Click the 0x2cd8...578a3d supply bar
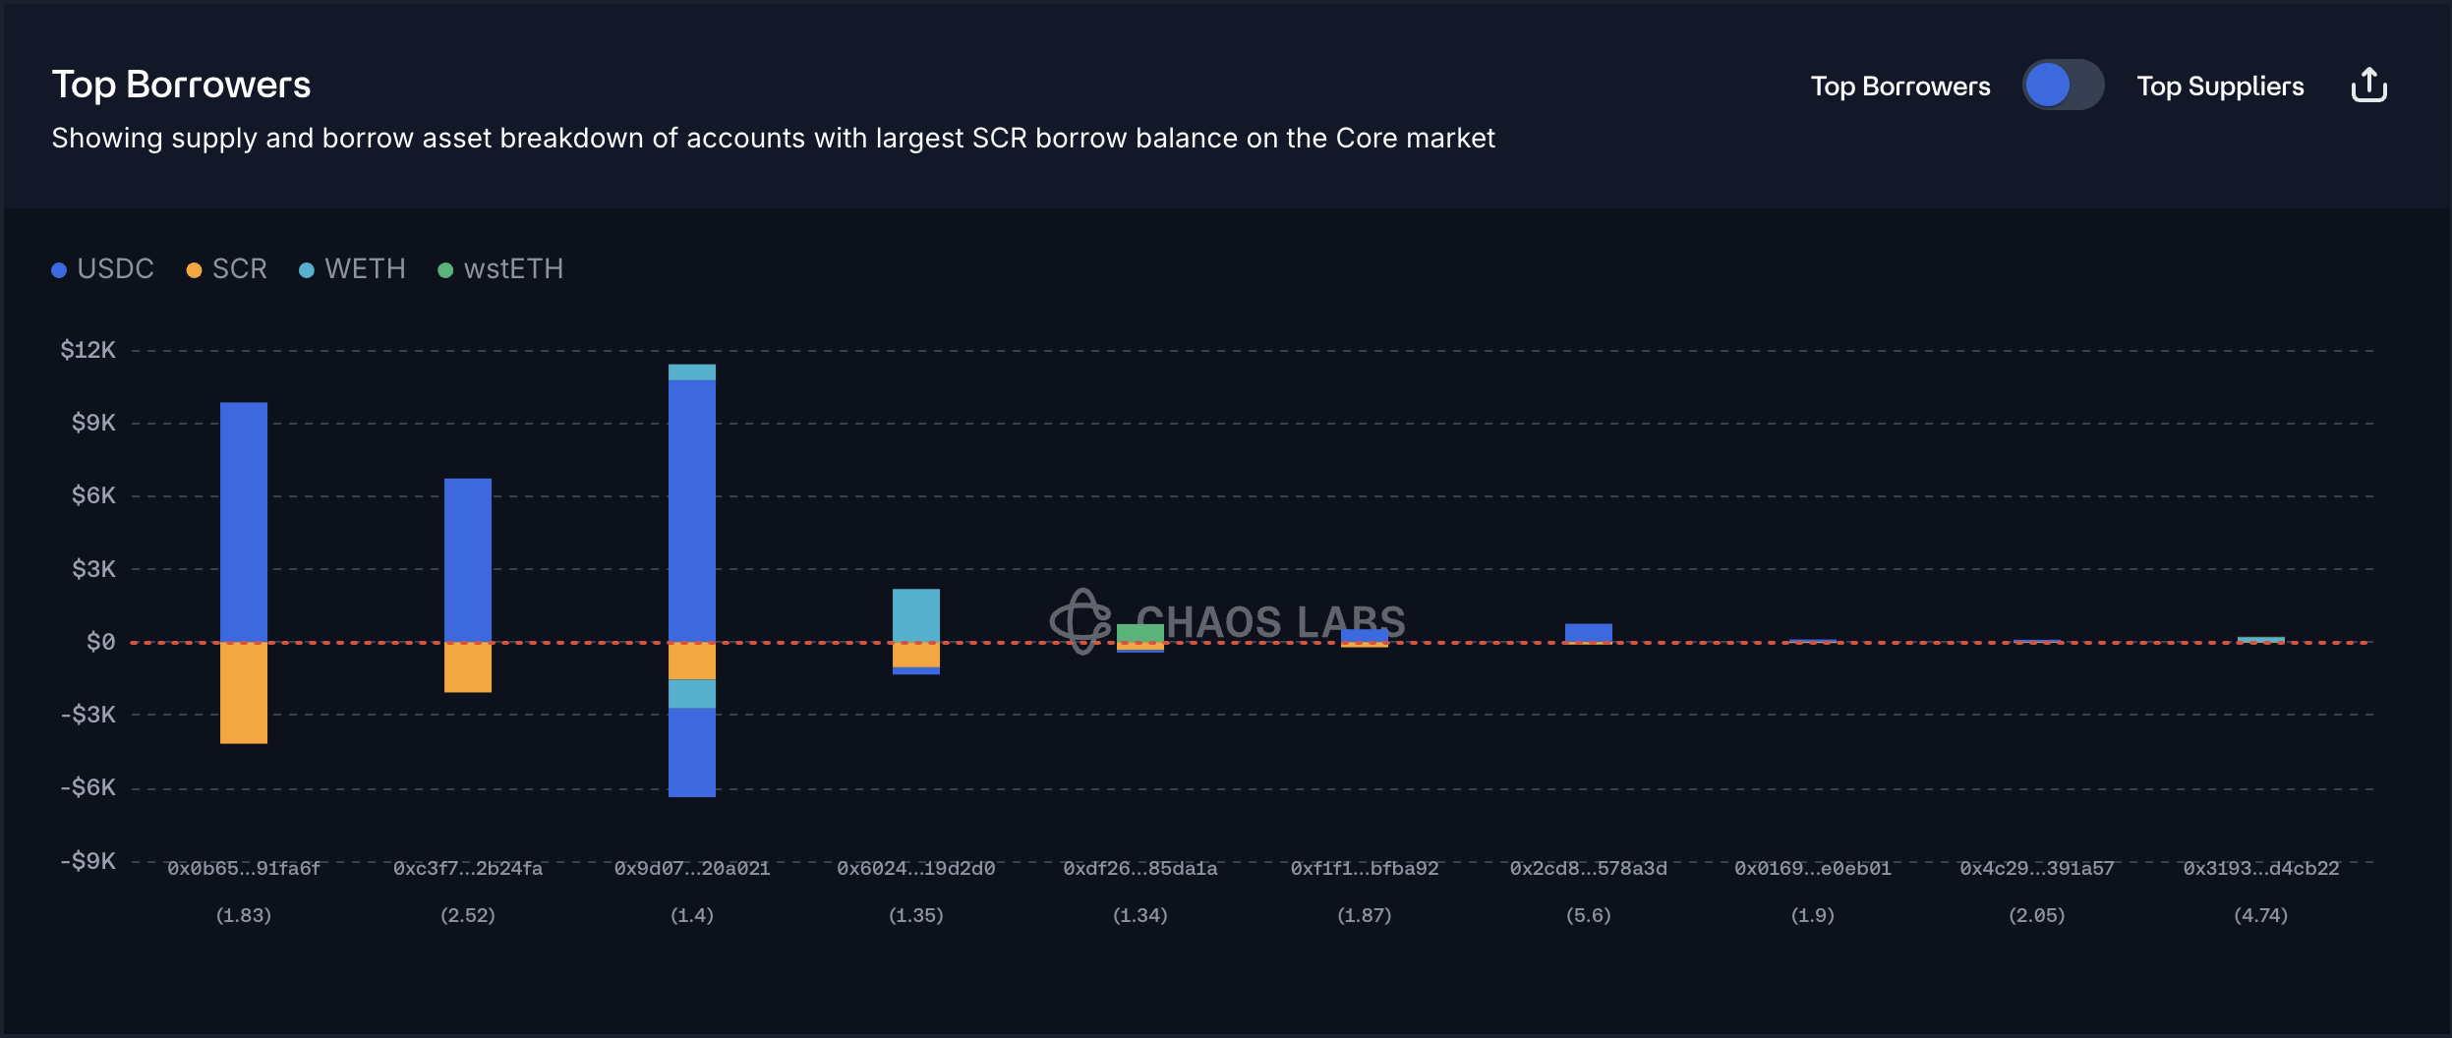2452x1038 pixels. pyautogui.click(x=1589, y=632)
